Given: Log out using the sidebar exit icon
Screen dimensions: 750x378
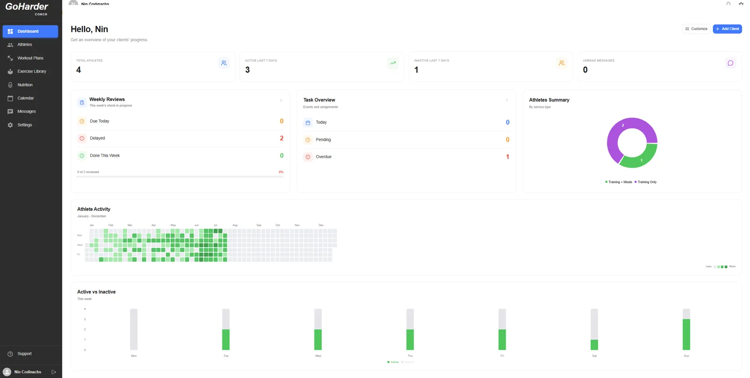Looking at the screenshot, I should pyautogui.click(x=54, y=372).
